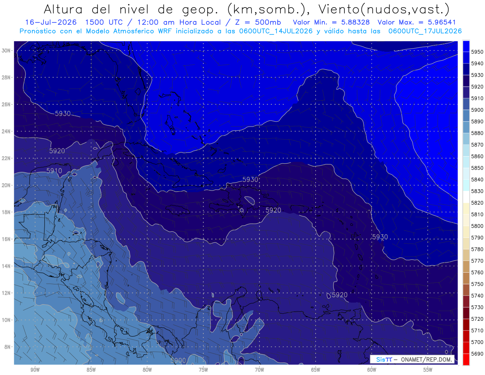Click the 5920 contour label south of Hispaniola
This screenshot has width=485, height=375.
tap(273, 210)
